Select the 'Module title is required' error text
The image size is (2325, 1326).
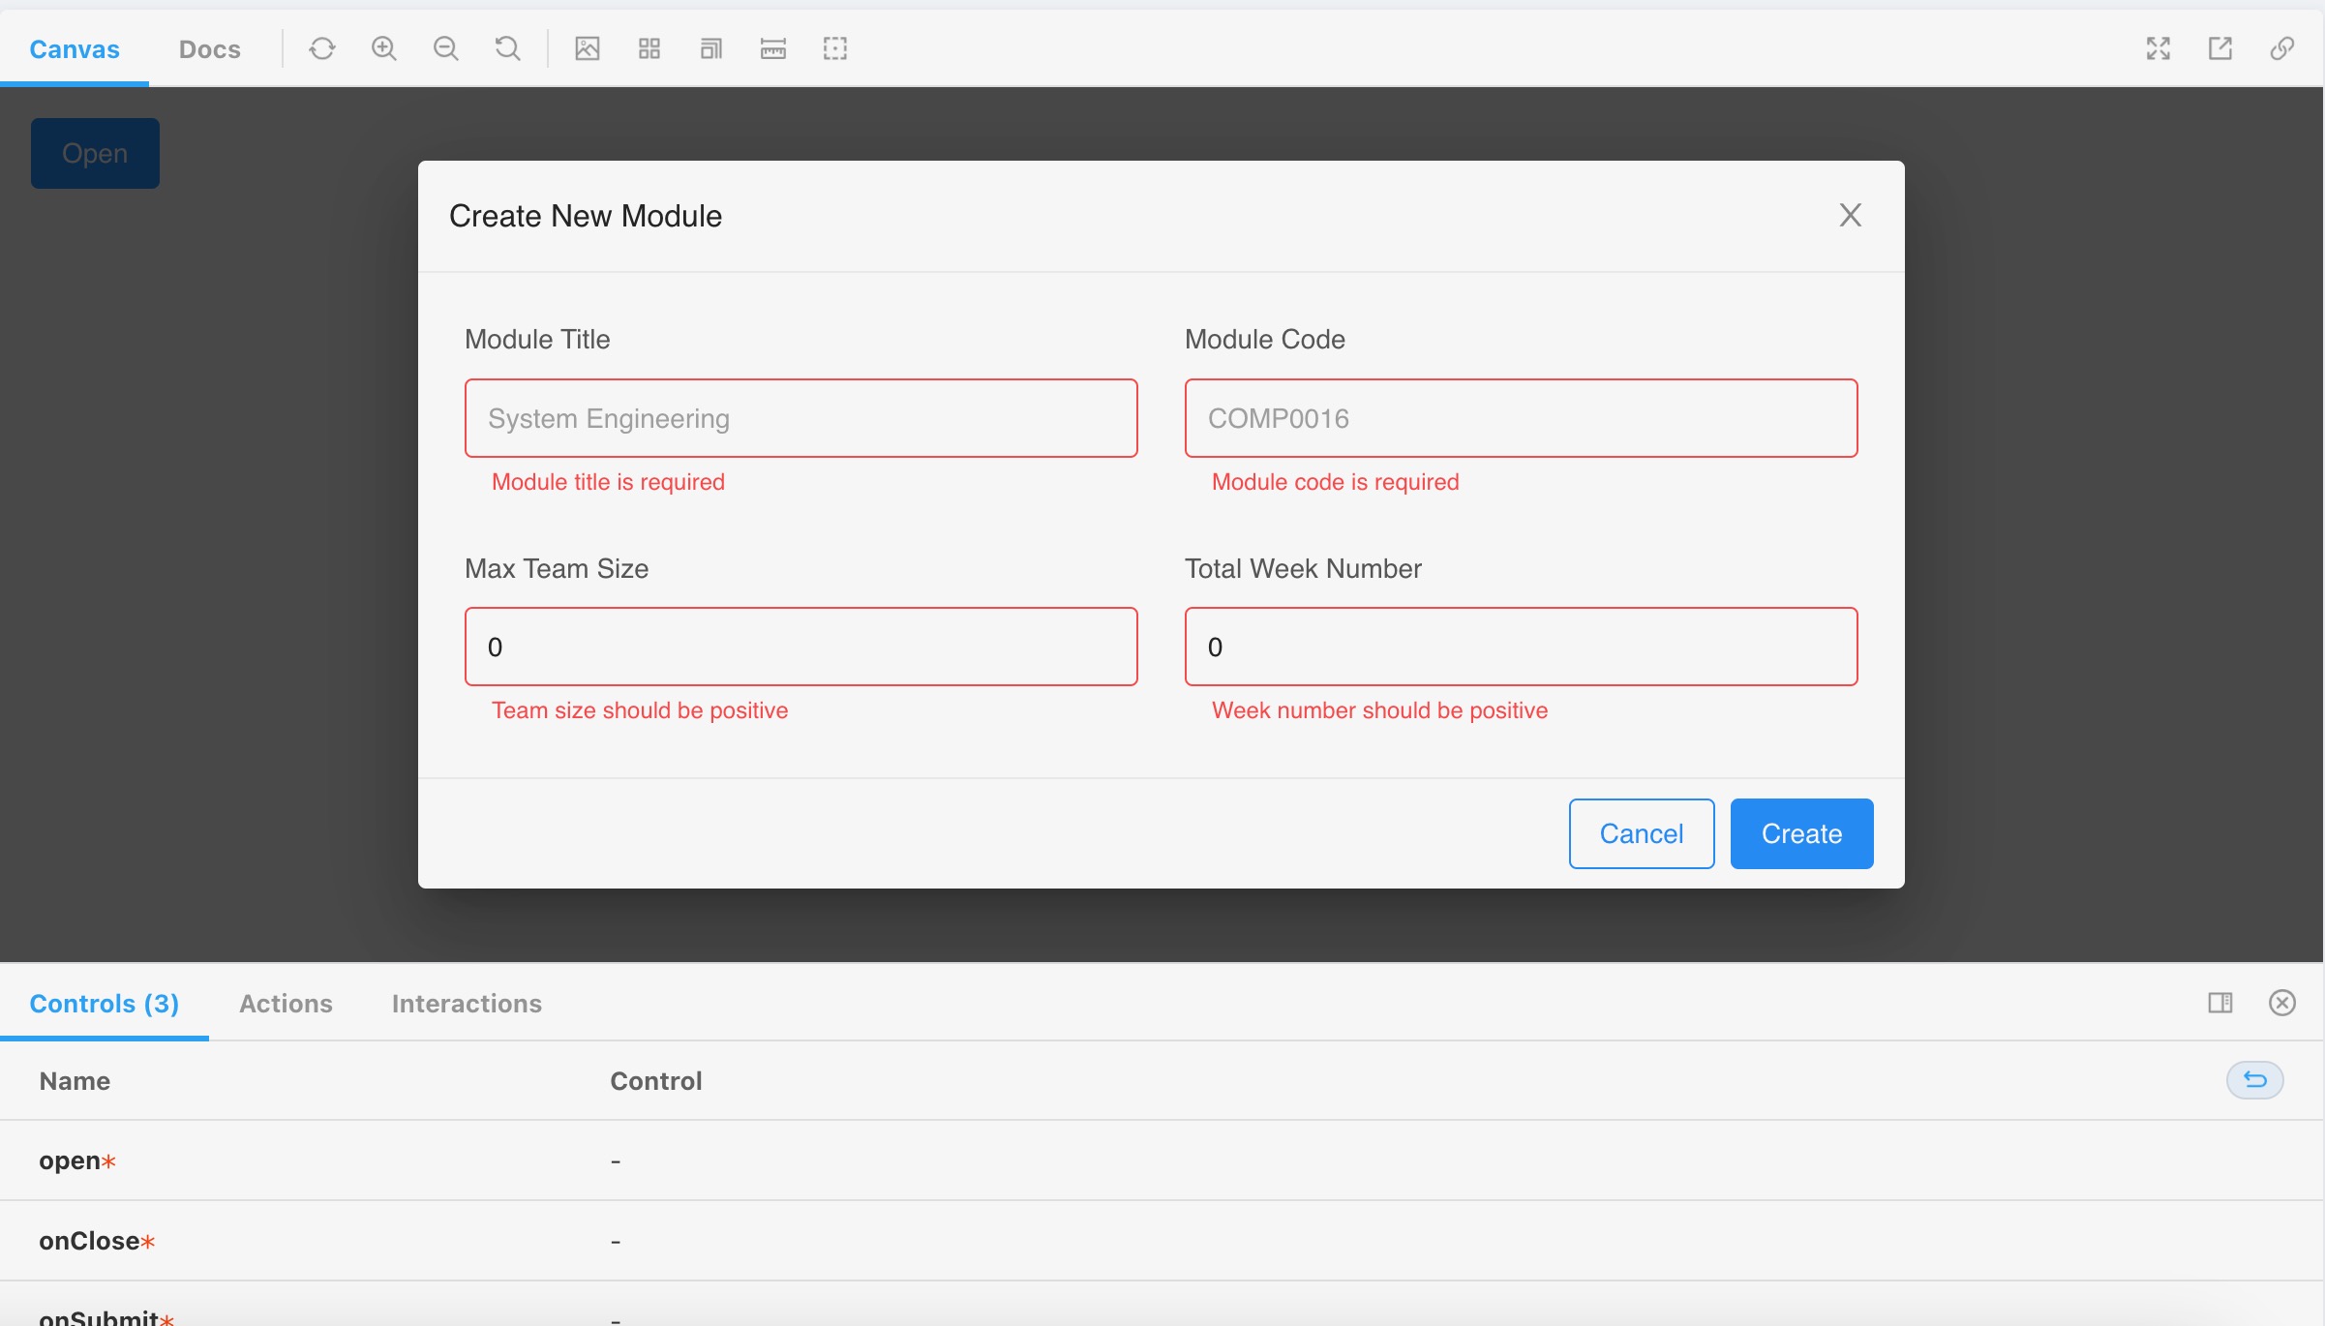coord(608,482)
